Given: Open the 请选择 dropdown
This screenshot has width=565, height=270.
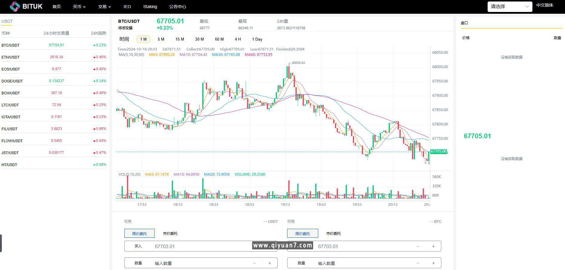Looking at the screenshot, I should (510, 7).
